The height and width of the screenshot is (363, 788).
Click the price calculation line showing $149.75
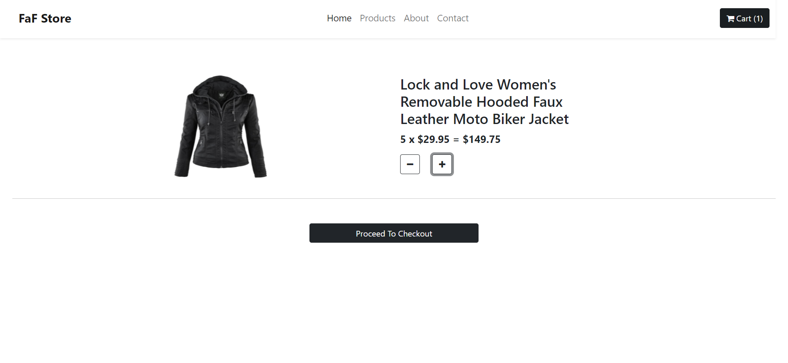(x=450, y=139)
